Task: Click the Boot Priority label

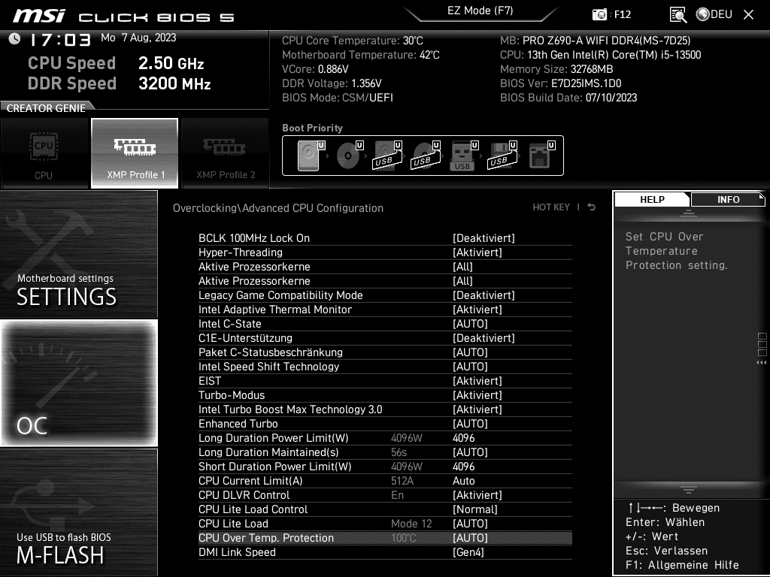Action: (x=312, y=128)
